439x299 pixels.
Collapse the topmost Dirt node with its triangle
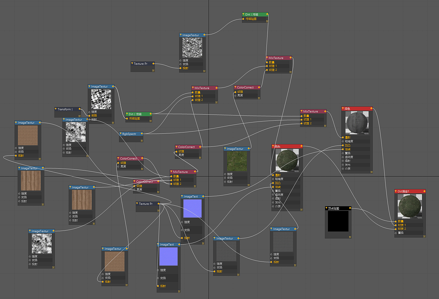(244, 15)
